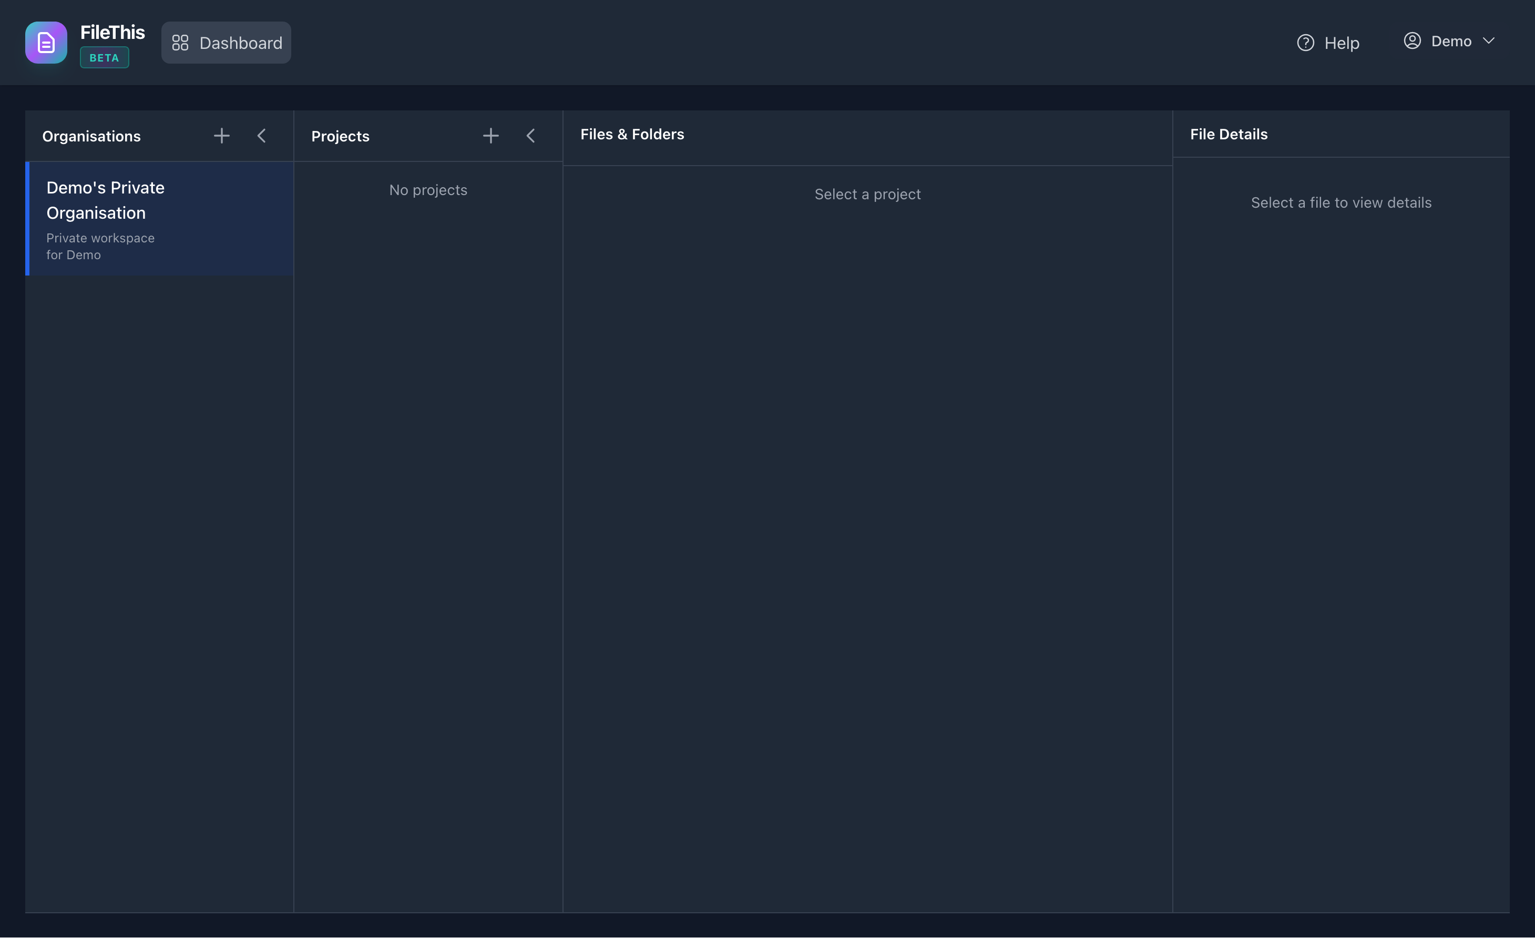Click the left-chevron icon beside Organisations

point(262,135)
